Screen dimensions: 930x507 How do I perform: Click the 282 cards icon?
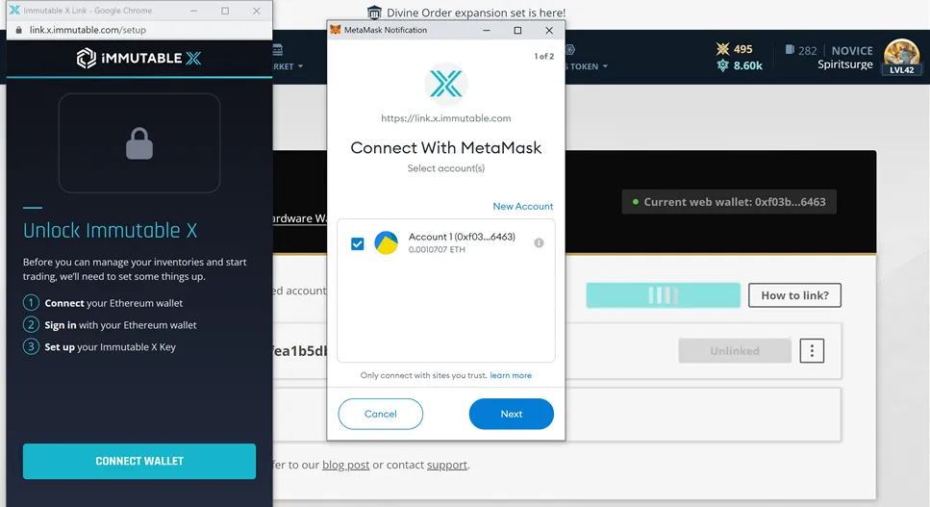(x=790, y=50)
